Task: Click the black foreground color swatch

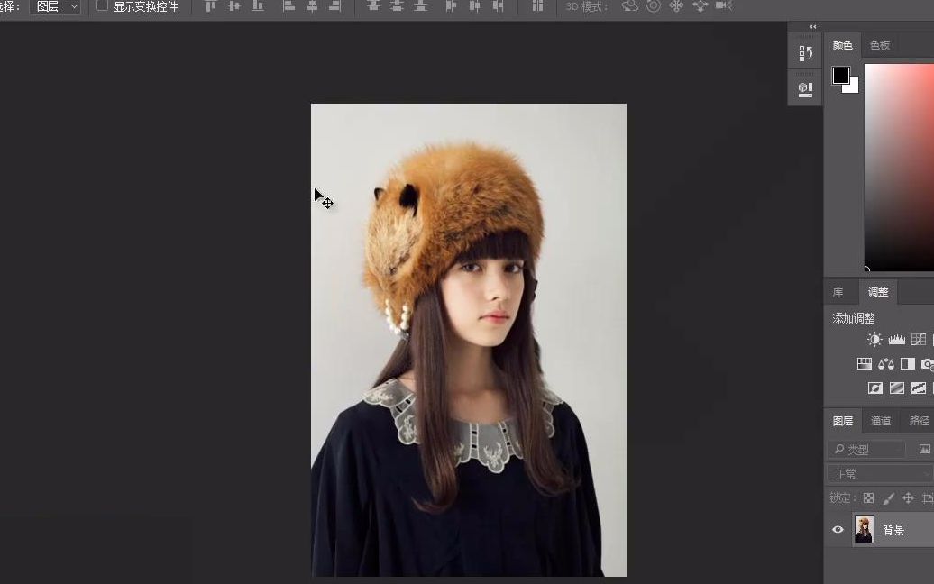Action: (840, 76)
